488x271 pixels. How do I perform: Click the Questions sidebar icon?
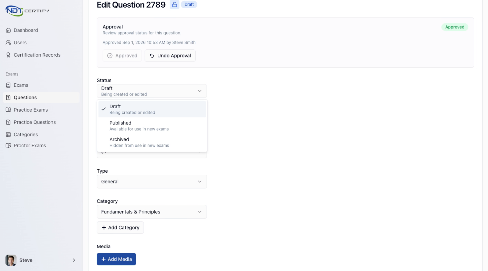8,98
